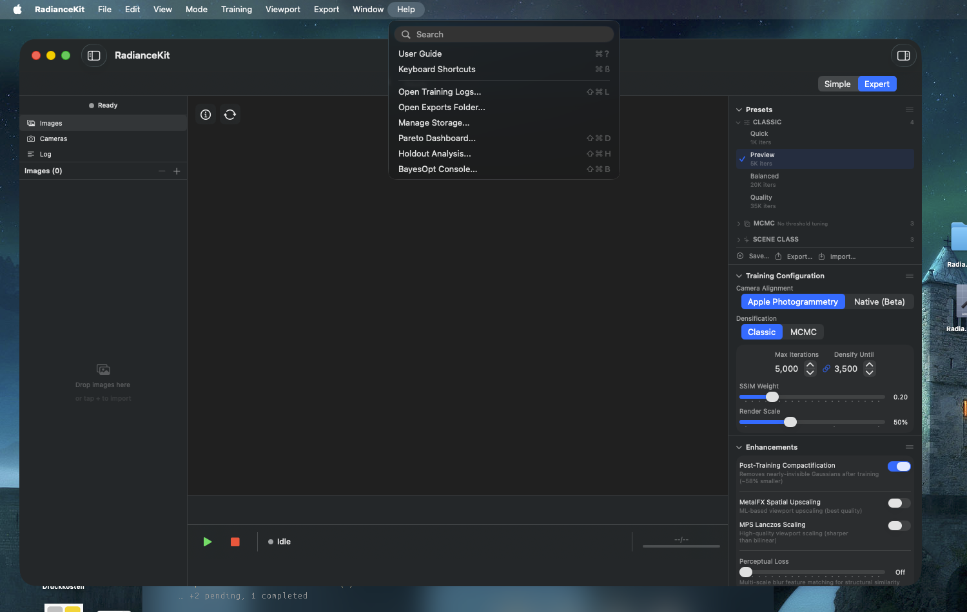Open the Training menu in menu bar

[237, 9]
